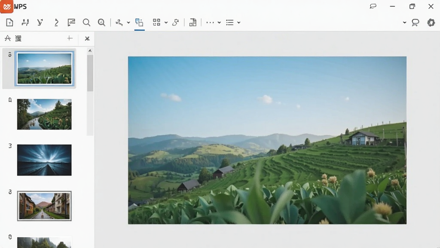Close the slide thumbnail panel
The width and height of the screenshot is (440, 248).
coord(87,38)
